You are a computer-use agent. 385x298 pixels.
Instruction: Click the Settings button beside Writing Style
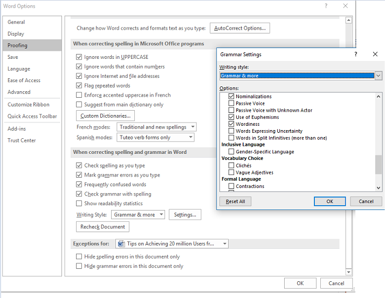(x=185, y=215)
